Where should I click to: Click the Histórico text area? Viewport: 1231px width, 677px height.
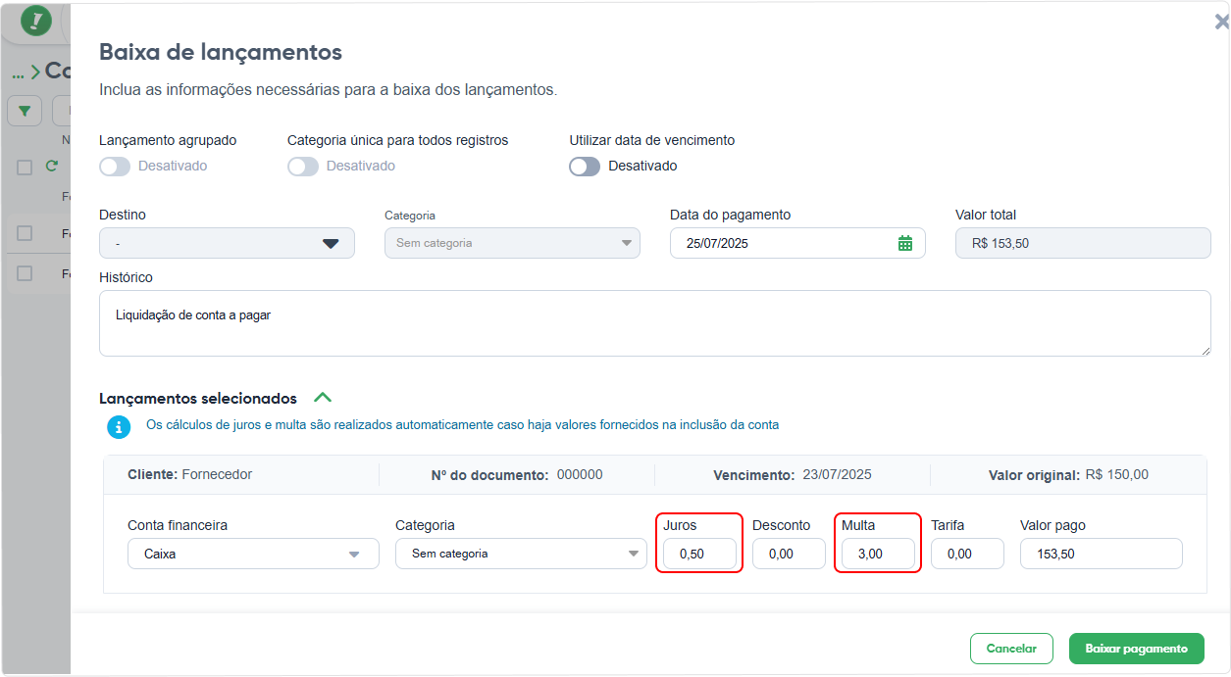(x=655, y=323)
